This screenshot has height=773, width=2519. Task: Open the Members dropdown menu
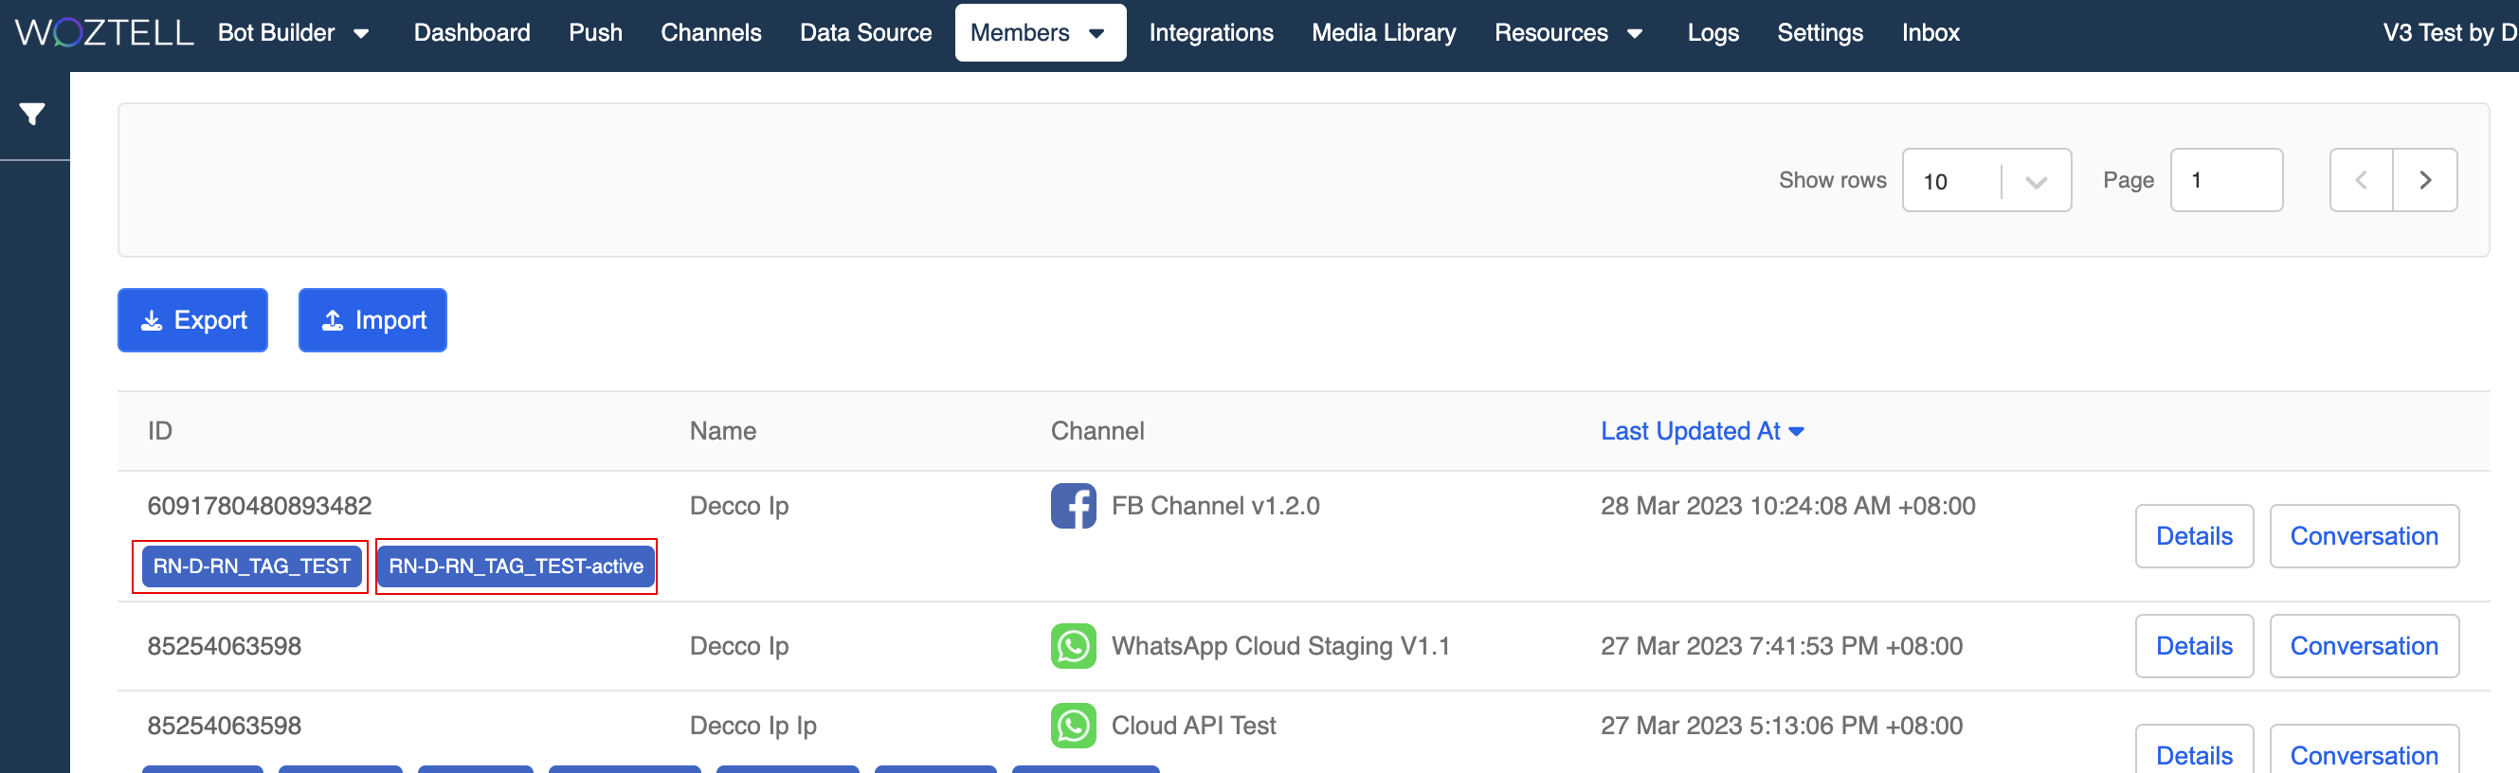(1039, 32)
